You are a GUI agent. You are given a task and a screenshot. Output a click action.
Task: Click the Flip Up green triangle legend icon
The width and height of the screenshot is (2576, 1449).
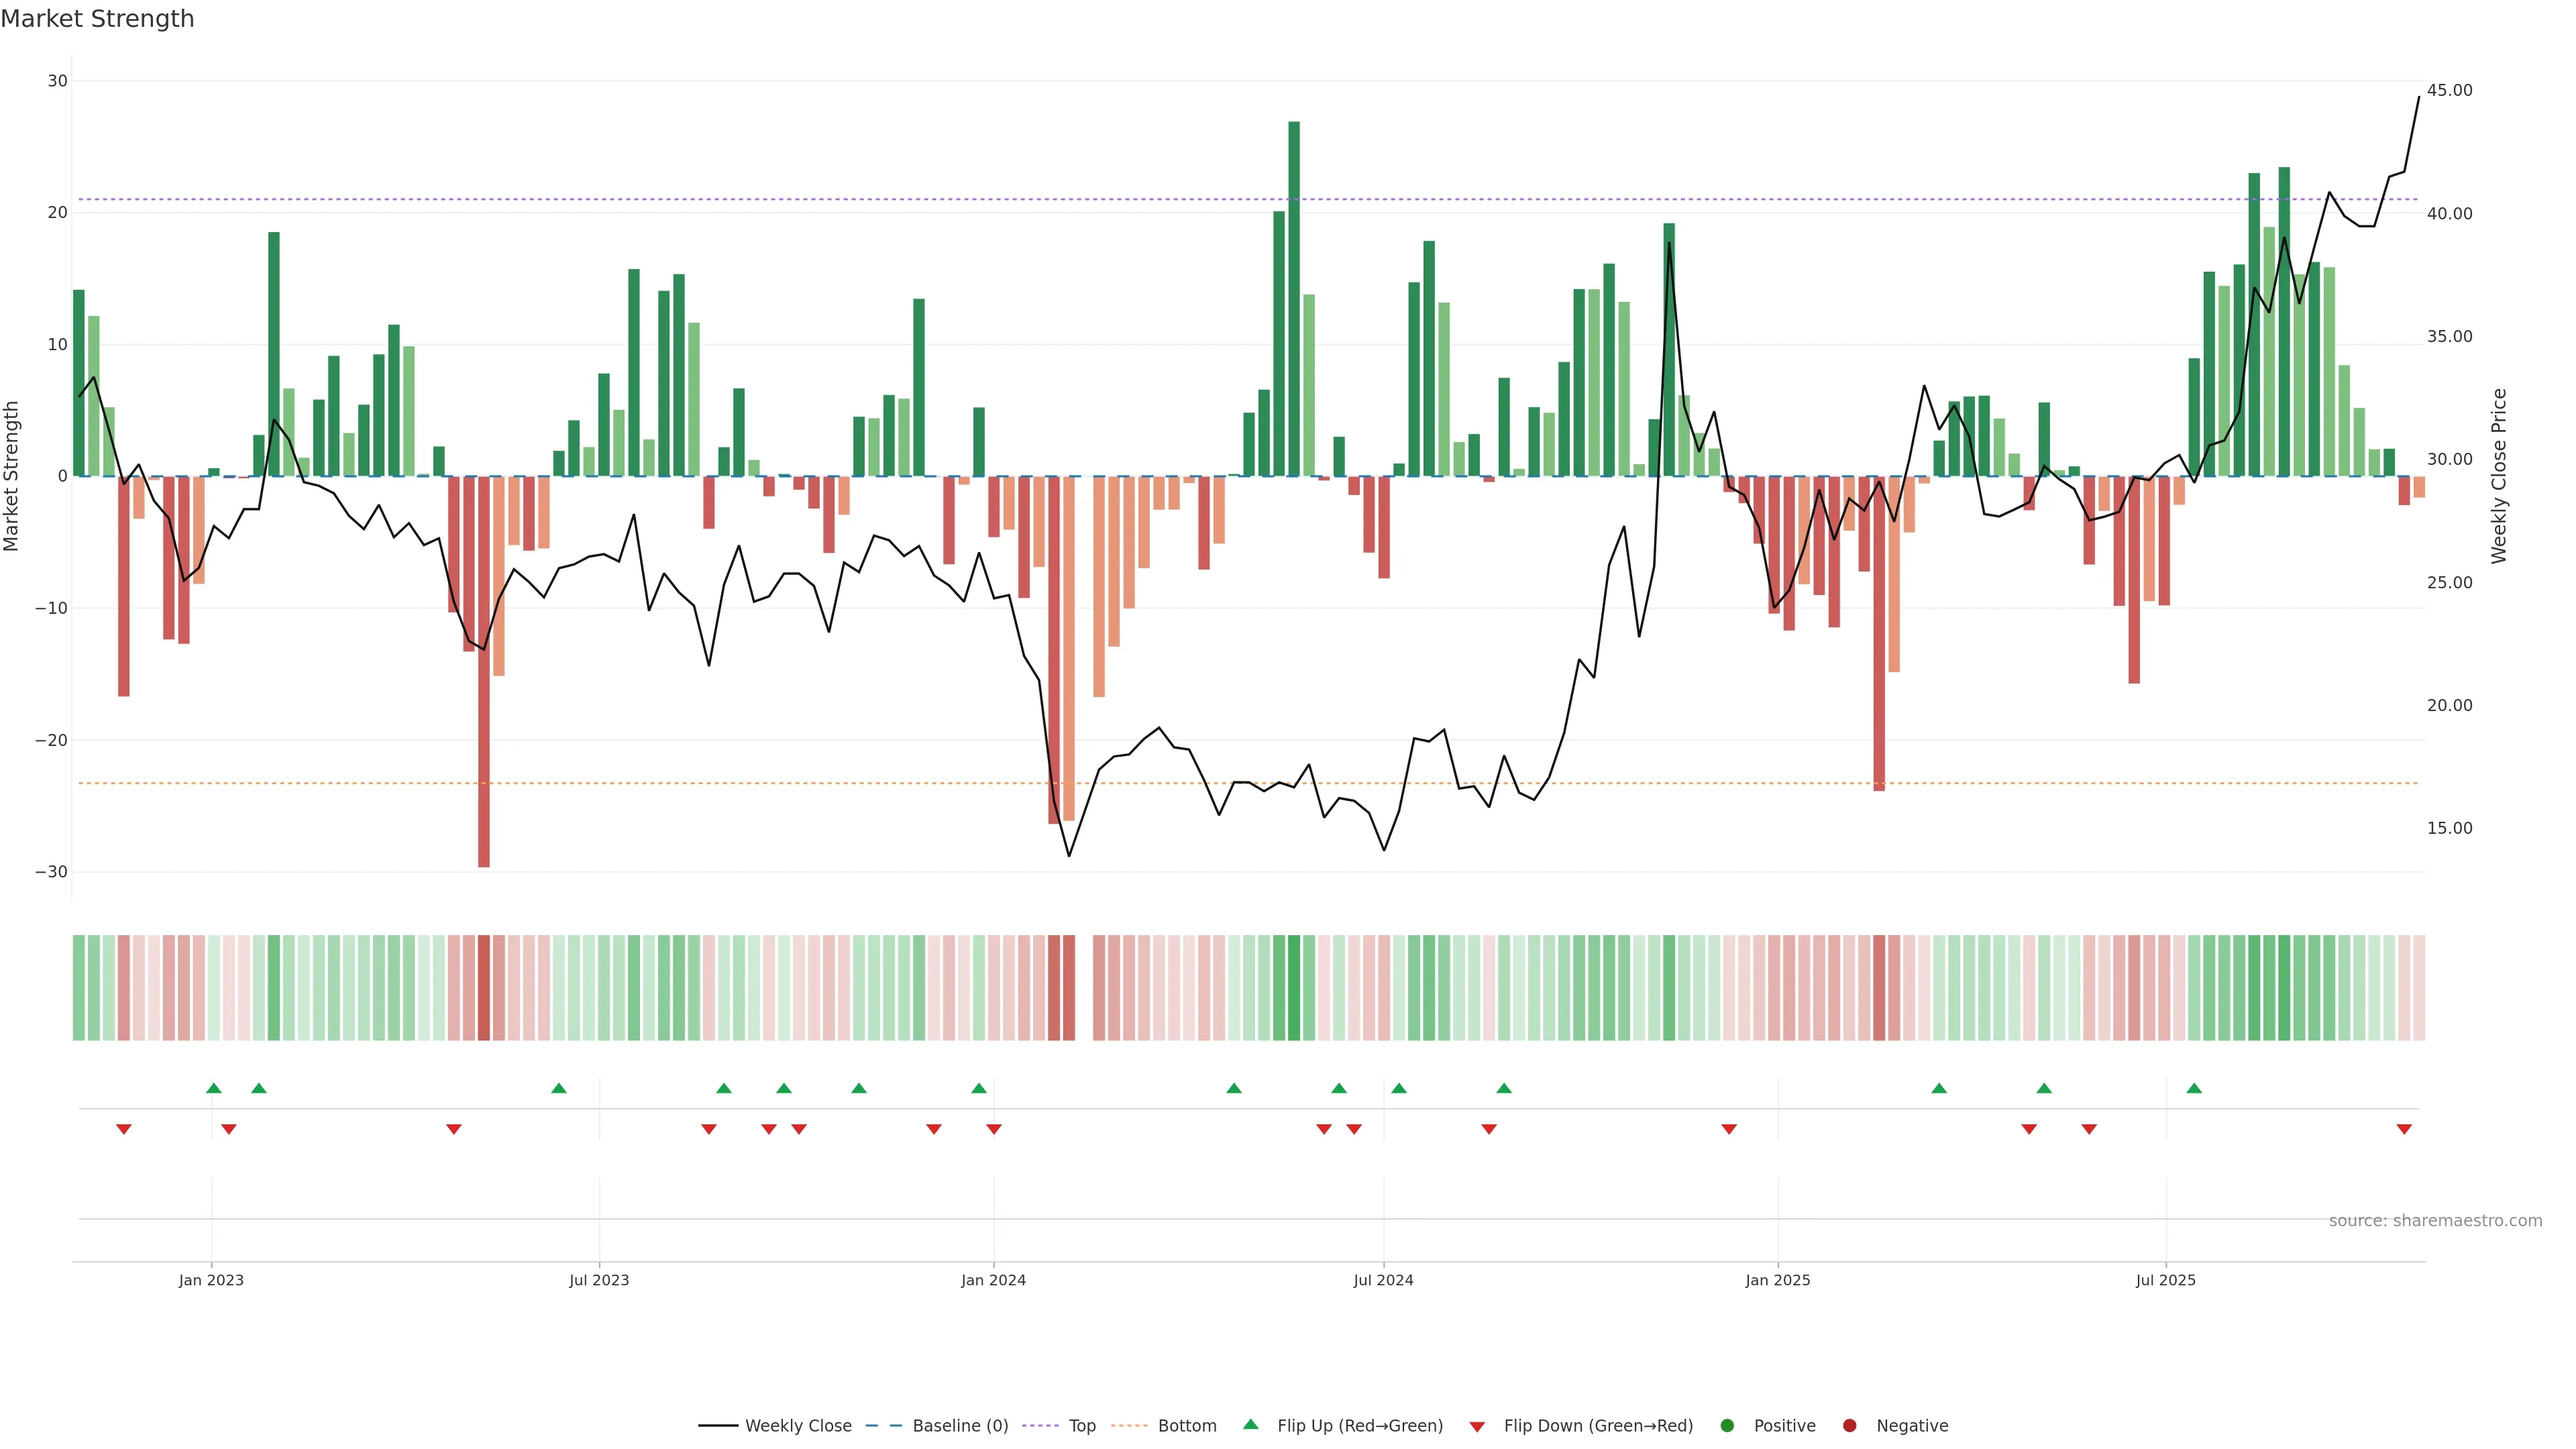[1250, 1425]
